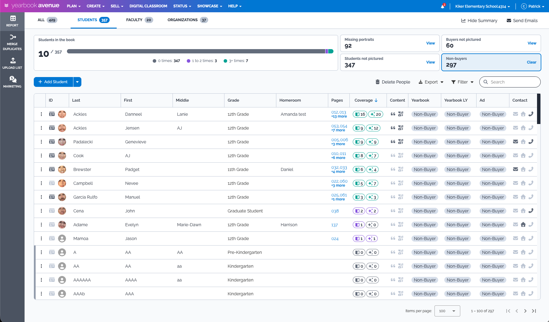
Task: Open the Filter dropdown
Action: coord(462,82)
